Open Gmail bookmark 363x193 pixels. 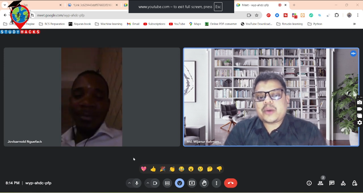(x=133, y=24)
